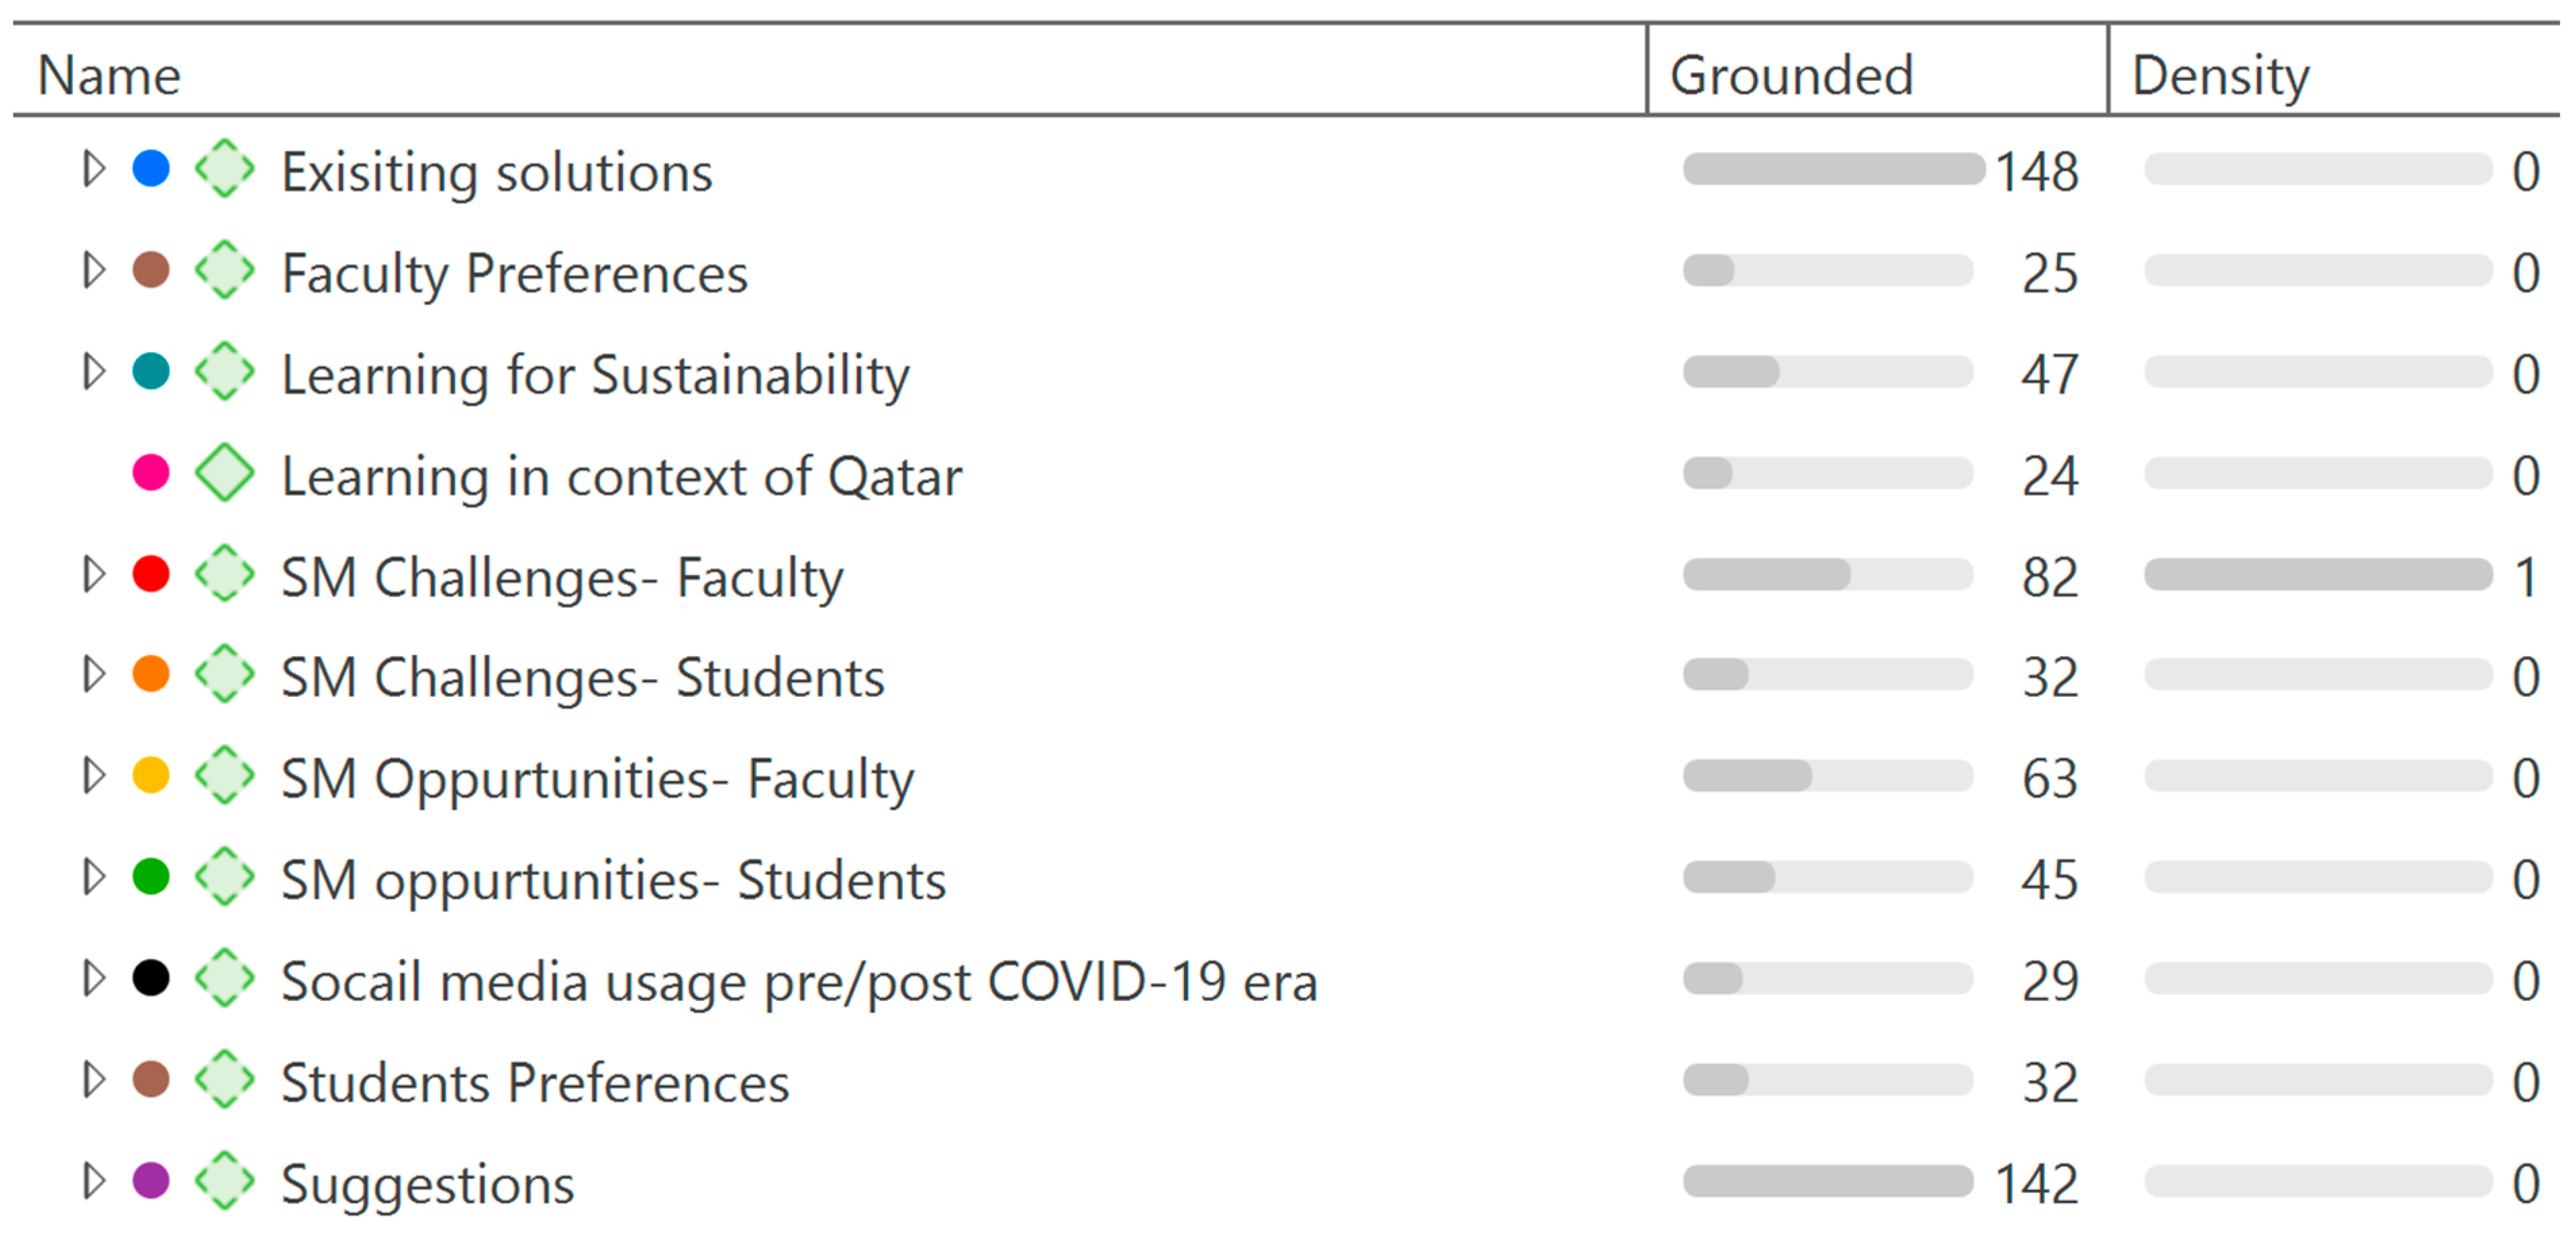Click the Suggestions code group diamond icon
This screenshot has height=1238, width=2576.
click(224, 1181)
